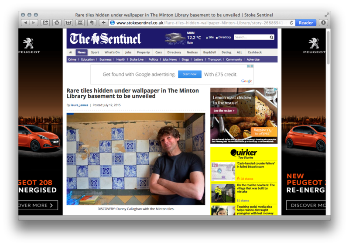Click inside the Sentinel search field
Screen dimensions: 349x246
252,37
